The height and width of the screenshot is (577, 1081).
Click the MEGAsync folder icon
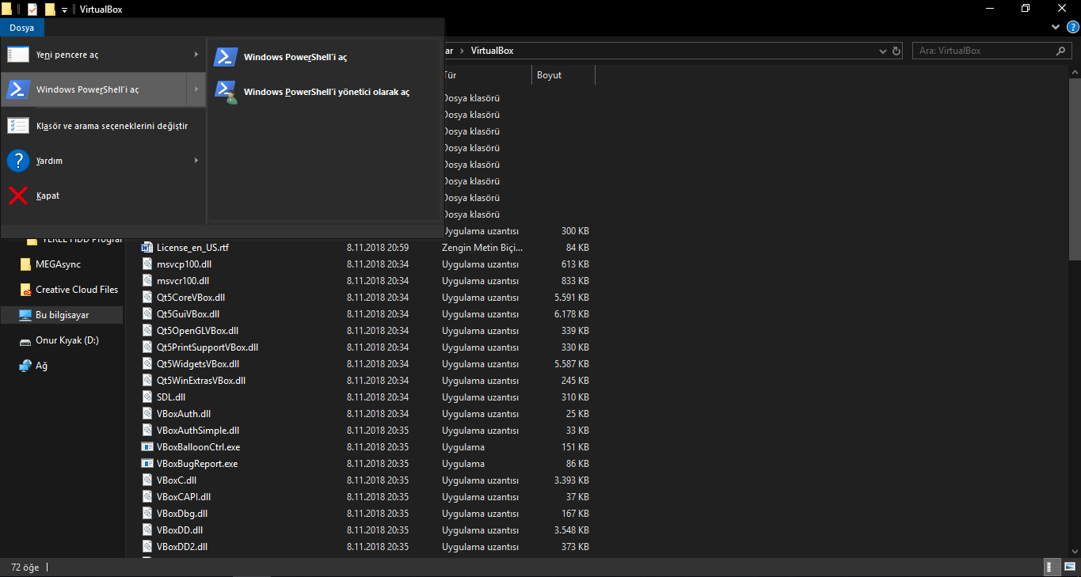click(25, 264)
